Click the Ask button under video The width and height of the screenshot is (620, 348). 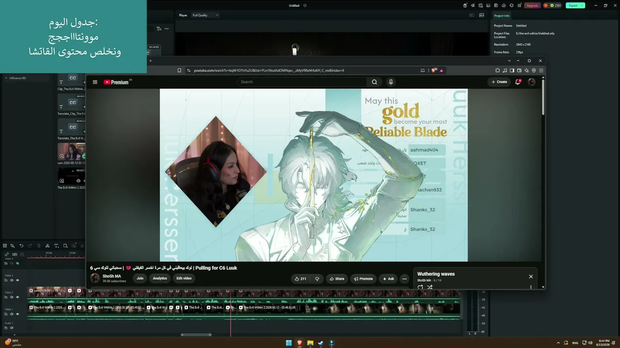[388, 279]
